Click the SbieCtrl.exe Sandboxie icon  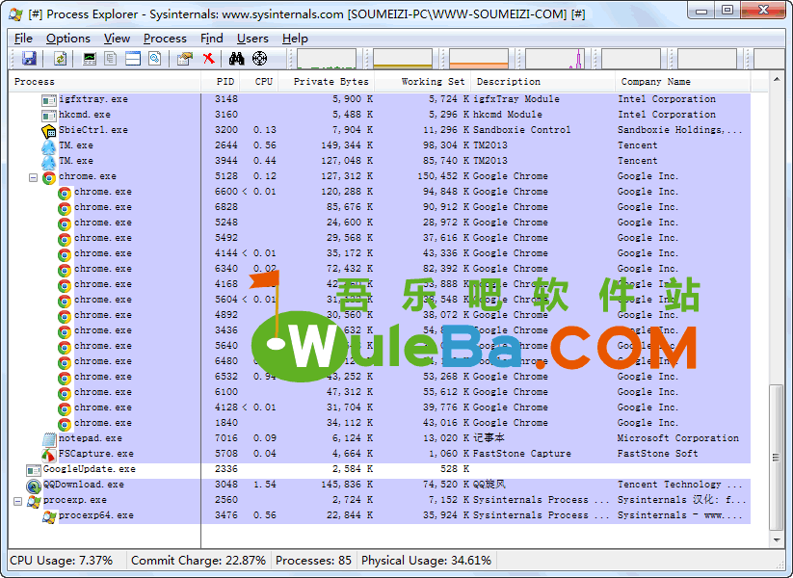click(48, 131)
